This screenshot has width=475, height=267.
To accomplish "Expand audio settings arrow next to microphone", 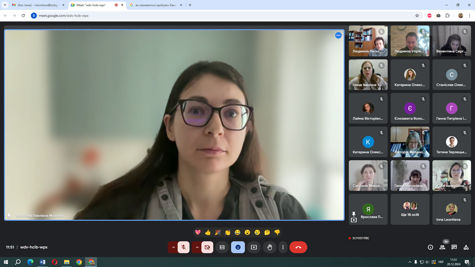I will click(x=173, y=247).
